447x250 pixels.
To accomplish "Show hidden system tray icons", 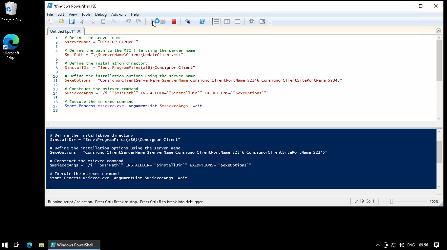I will point(377,245).
